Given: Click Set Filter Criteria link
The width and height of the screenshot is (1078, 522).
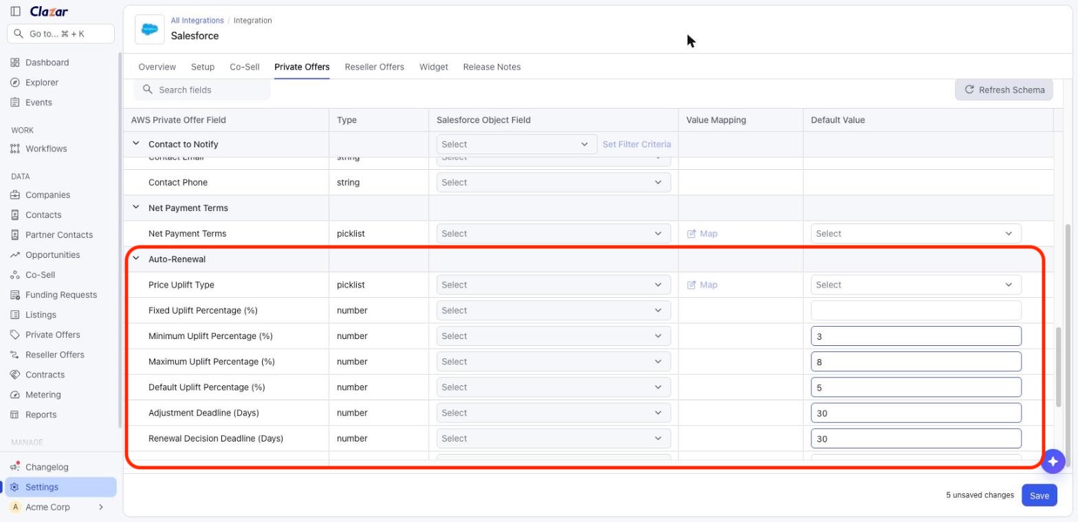Looking at the screenshot, I should click(x=637, y=144).
